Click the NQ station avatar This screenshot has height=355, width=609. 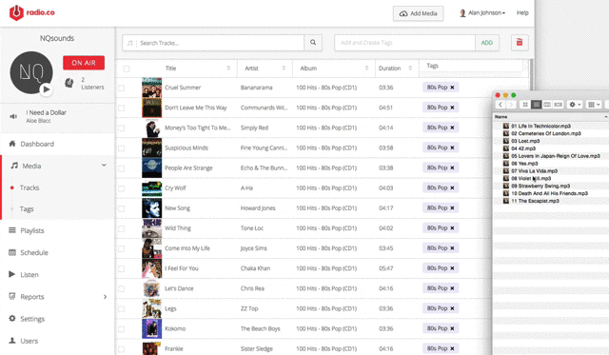pos(31,72)
